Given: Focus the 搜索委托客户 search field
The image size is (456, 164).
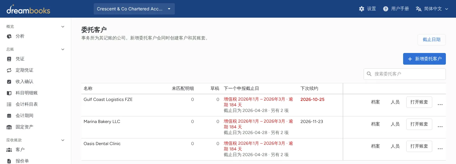Looking at the screenshot, I should tap(405, 74).
